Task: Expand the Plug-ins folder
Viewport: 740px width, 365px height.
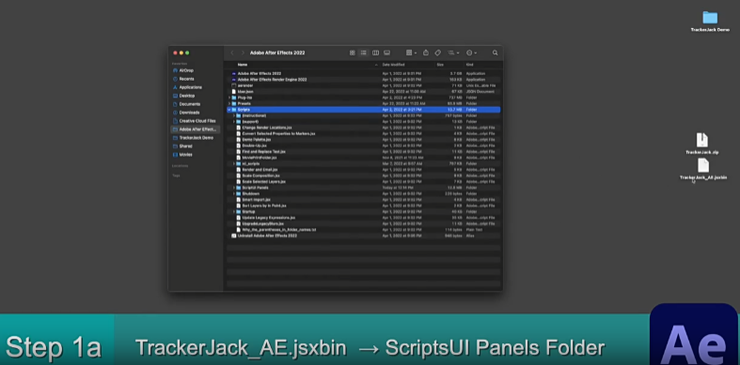Action: (x=229, y=98)
